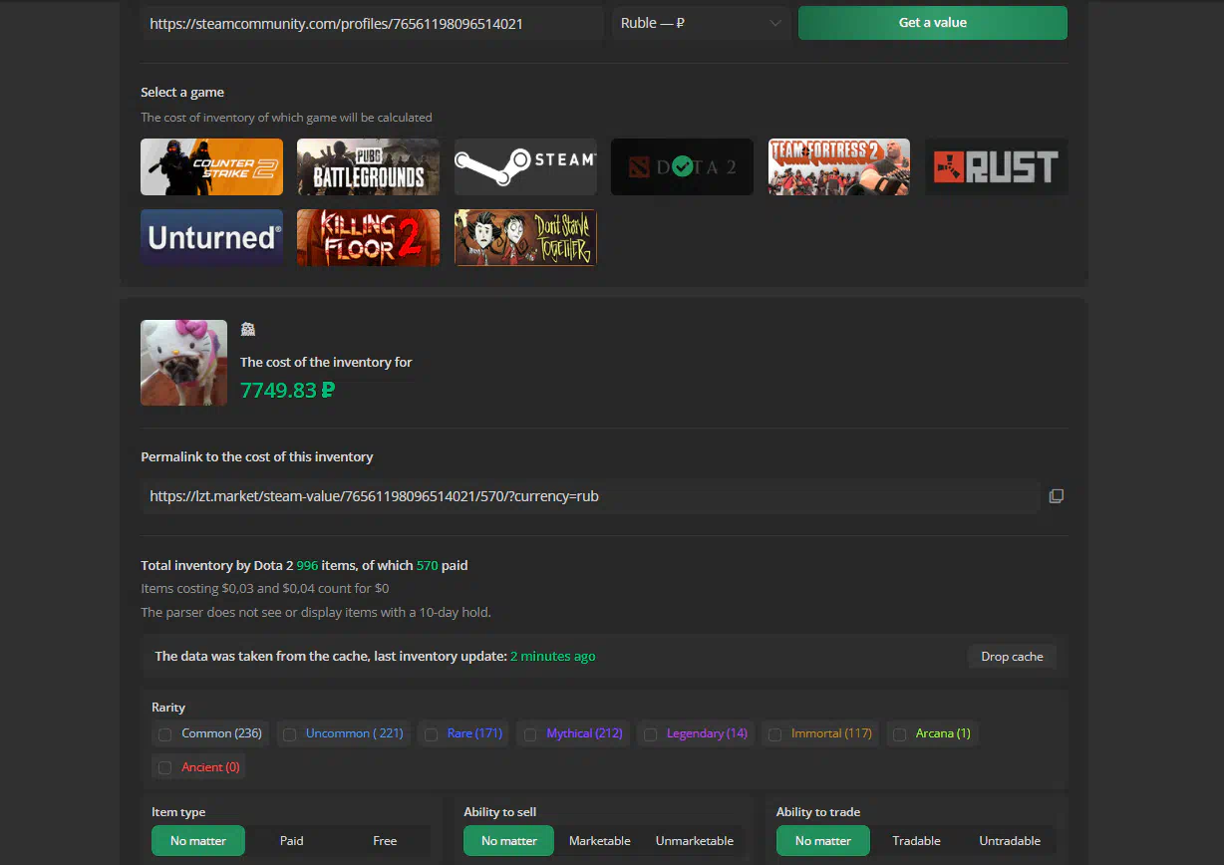1224x865 pixels.
Task: Open the Ruble currency dropdown
Action: [x=702, y=23]
